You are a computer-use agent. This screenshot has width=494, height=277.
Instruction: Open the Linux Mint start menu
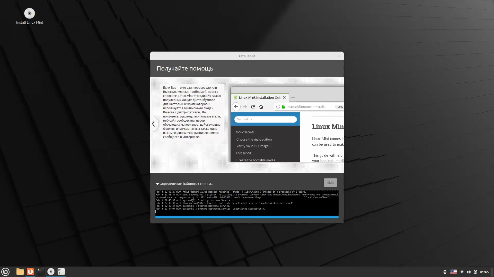pos(5,272)
